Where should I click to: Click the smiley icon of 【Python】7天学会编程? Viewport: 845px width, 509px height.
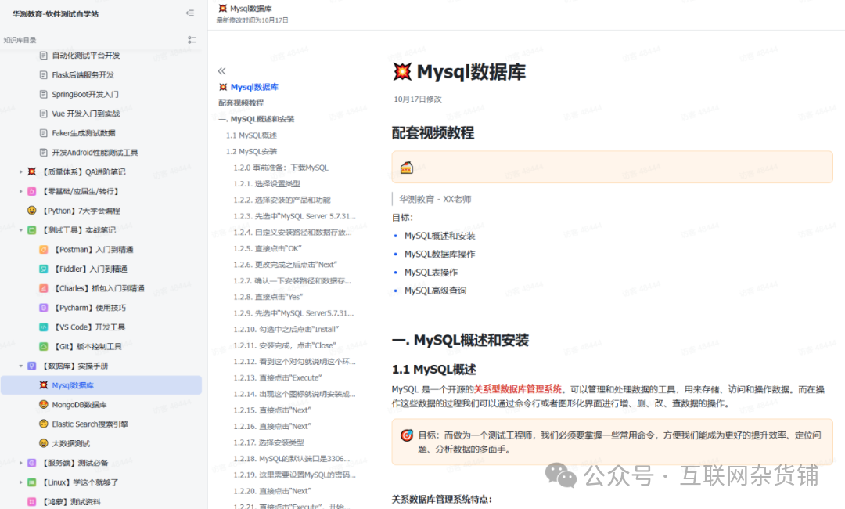tap(32, 211)
